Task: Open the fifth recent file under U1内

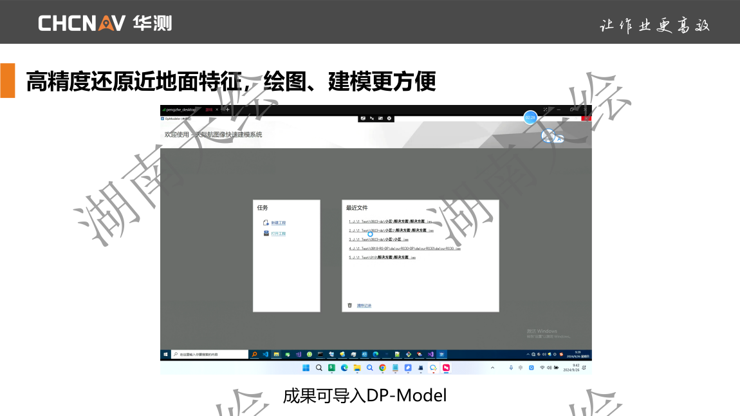Action: pos(383,257)
